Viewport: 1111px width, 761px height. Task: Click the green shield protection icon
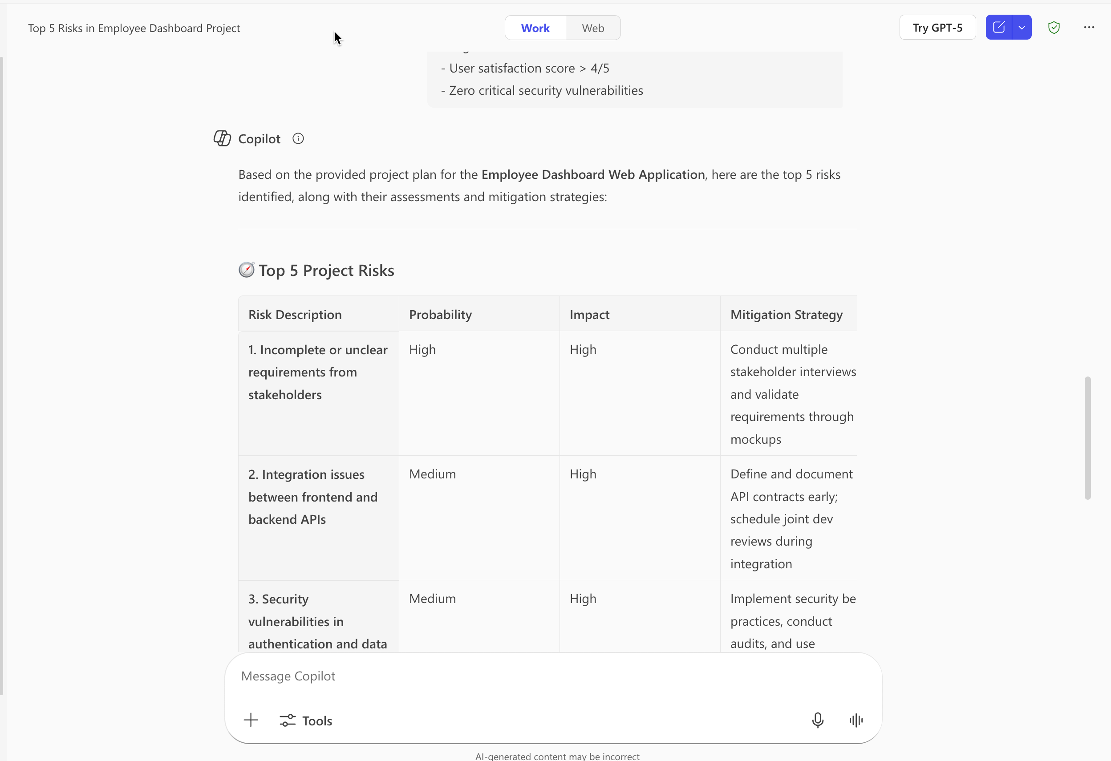(x=1054, y=27)
